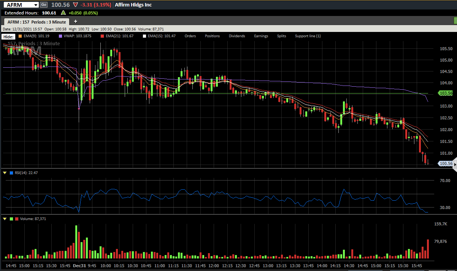Screen dimensions: 457x271
Task: Select the Volume: 87,371 panel label
Action: 33,219
